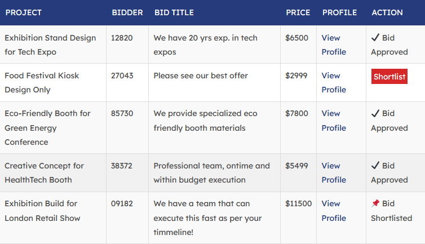This screenshot has width=425, height=244.
Task: Click the Food Festival Kiosk Design Only project
Action: 42,82
